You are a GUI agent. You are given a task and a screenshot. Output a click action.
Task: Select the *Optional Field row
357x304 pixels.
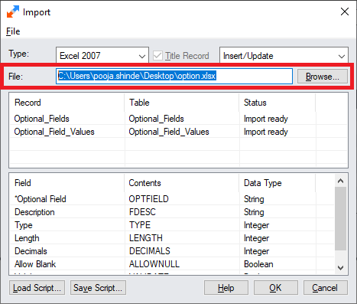coord(172,199)
